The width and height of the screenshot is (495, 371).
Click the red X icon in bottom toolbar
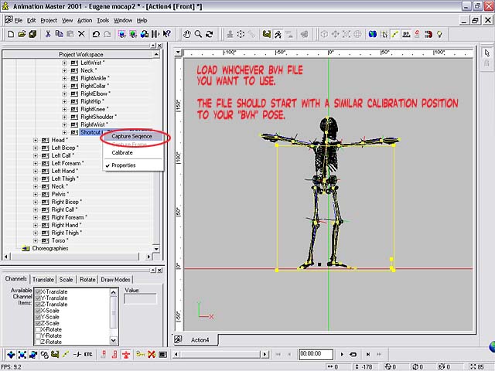coord(152,355)
